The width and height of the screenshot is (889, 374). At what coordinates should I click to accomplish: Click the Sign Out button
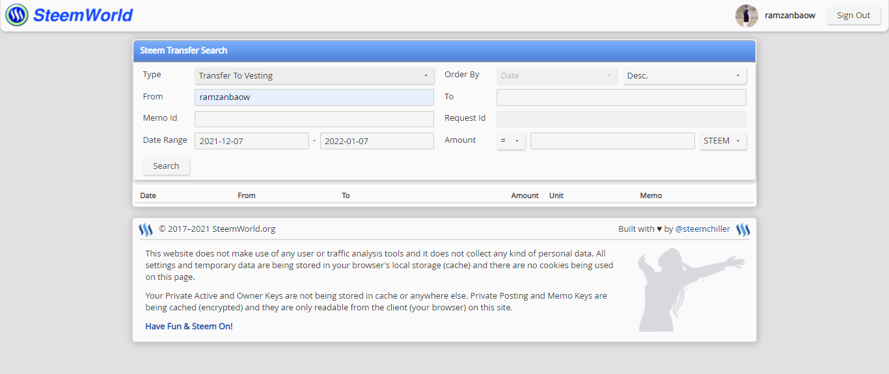(x=853, y=16)
